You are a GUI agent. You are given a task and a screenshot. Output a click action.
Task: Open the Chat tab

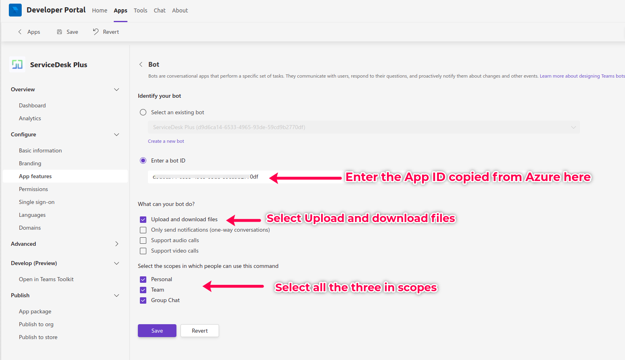[160, 10]
